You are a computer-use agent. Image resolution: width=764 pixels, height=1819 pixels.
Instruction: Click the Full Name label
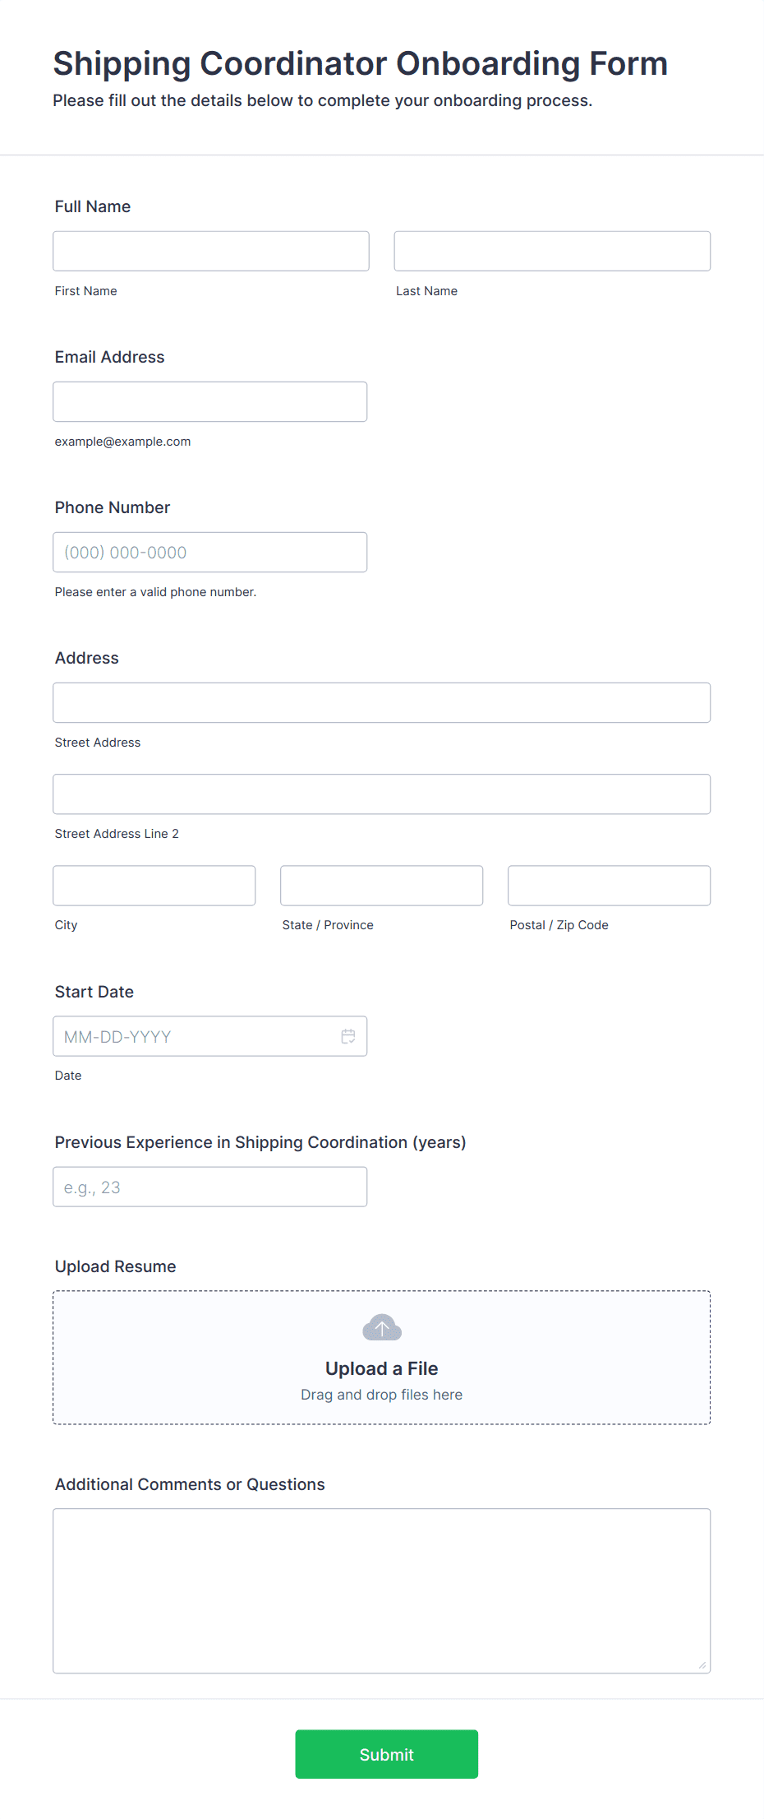93,206
